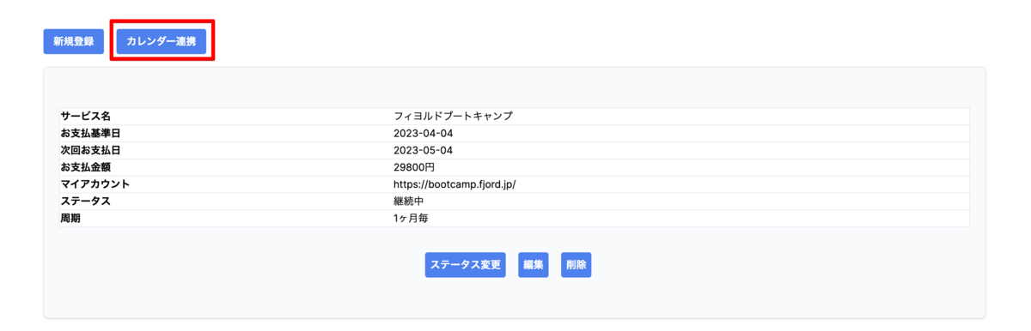
Task: Click the マイアカウント label
Action: (x=95, y=184)
